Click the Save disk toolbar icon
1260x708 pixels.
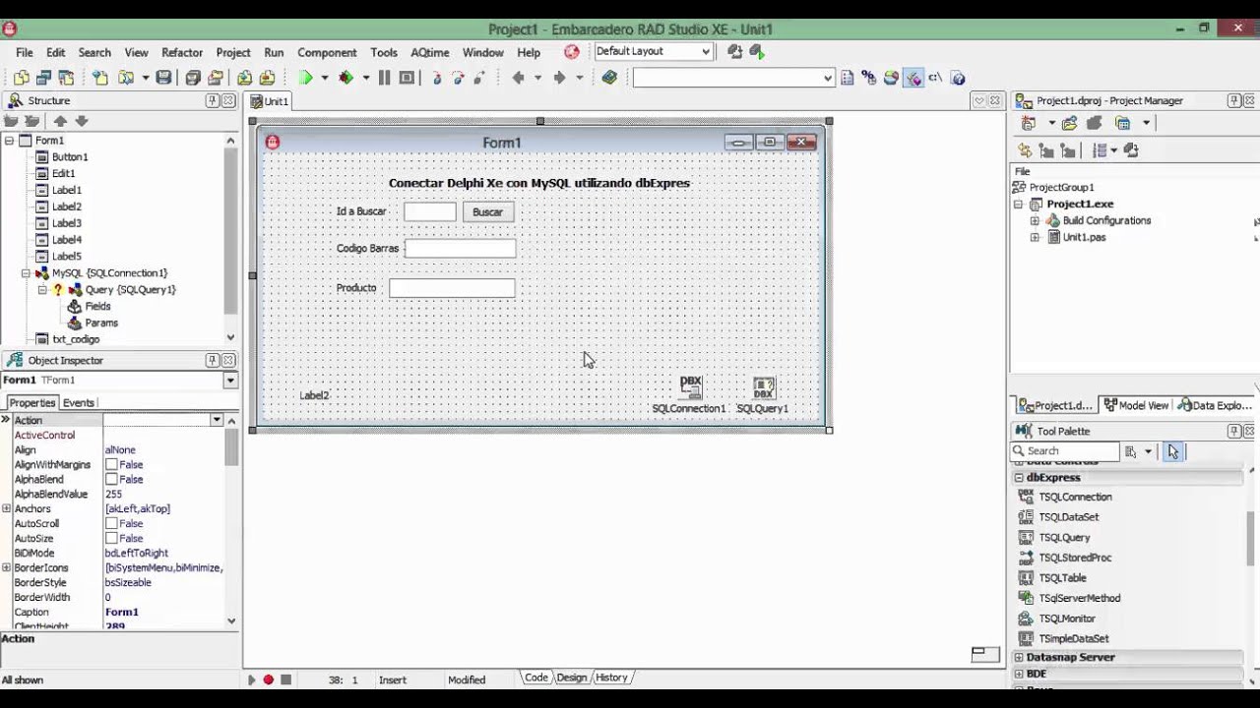pos(164,78)
